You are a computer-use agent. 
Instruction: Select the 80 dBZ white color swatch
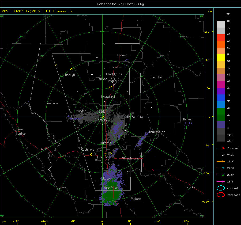tap(221, 24)
